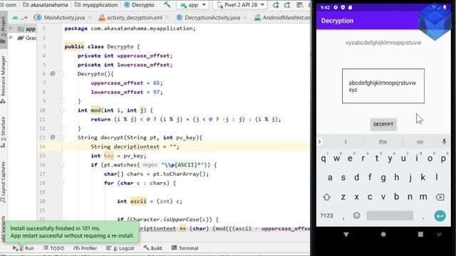Click the akasatanahama breadcrumb folder
Screen dimensions: 456x256
click(46, 5)
